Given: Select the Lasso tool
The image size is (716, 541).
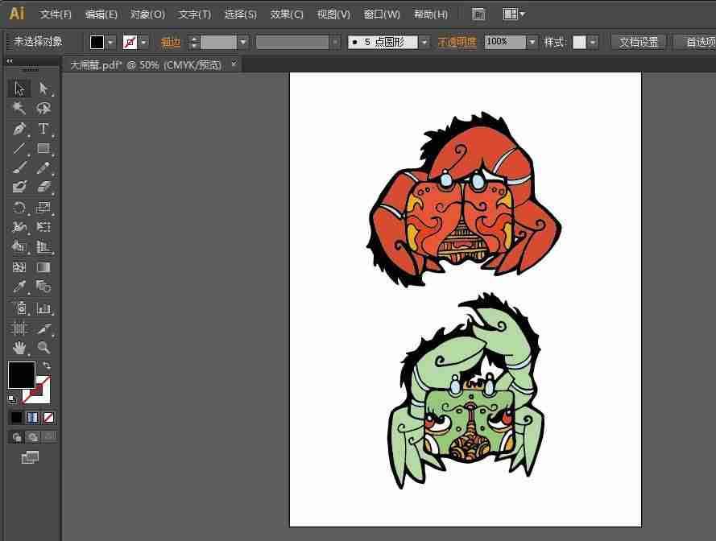Looking at the screenshot, I should (43, 108).
